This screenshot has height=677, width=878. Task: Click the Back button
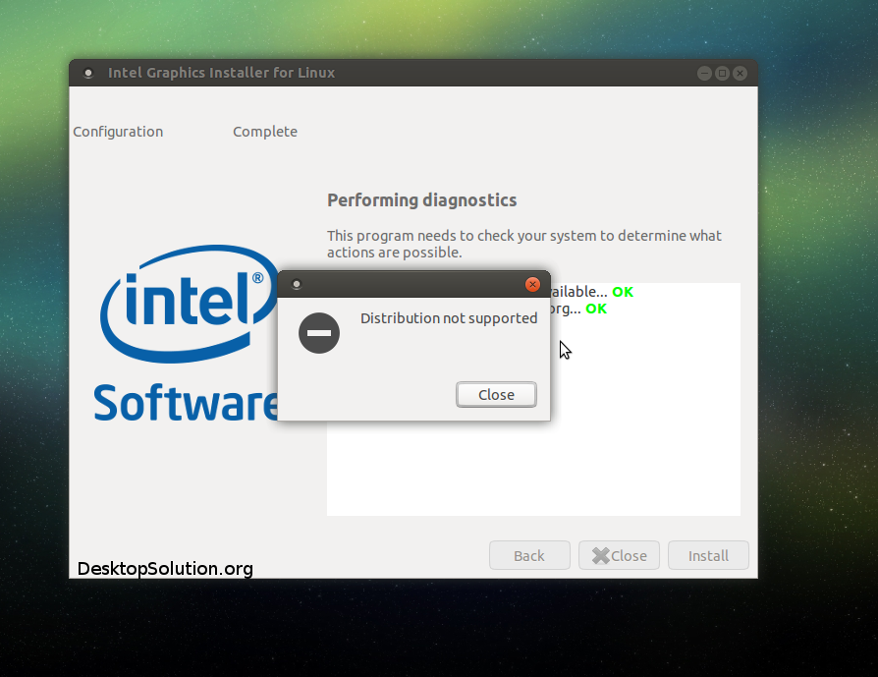(x=529, y=556)
